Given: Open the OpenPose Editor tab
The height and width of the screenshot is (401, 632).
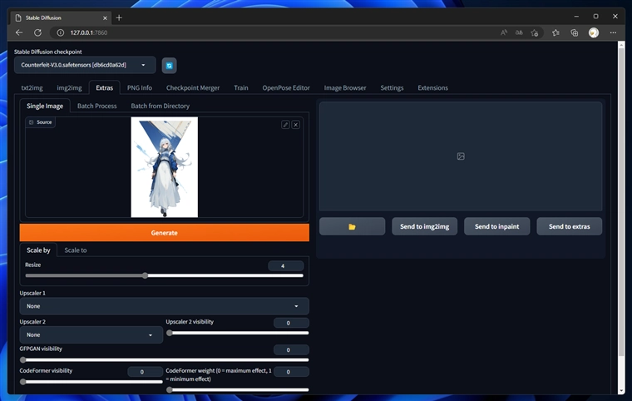Looking at the screenshot, I should click(x=286, y=87).
